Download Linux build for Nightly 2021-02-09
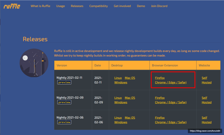The height and width of the screenshot is (135, 224). pos(118,98)
